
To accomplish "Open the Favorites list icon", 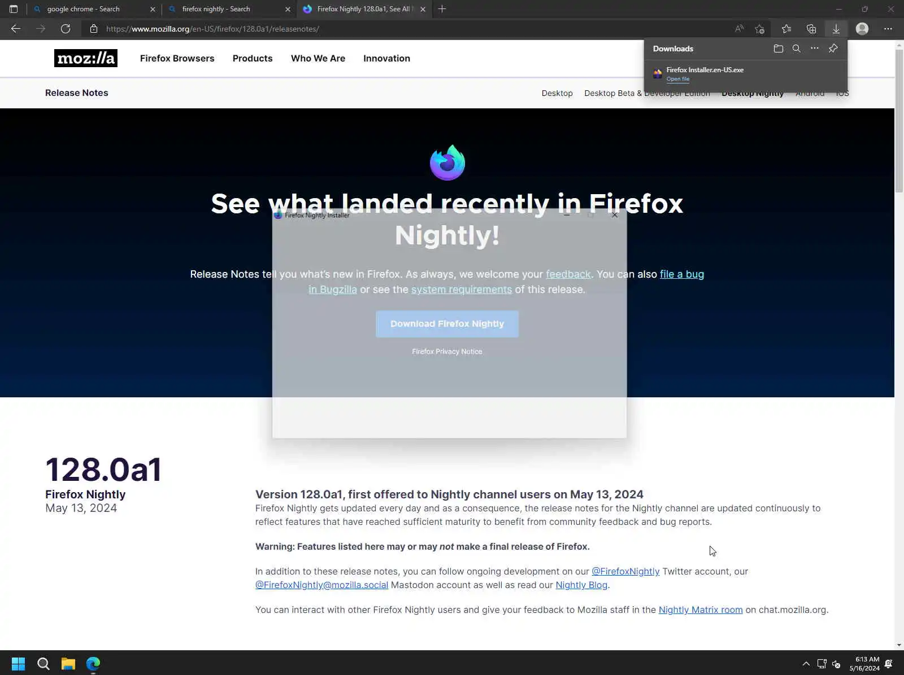I will (x=786, y=29).
